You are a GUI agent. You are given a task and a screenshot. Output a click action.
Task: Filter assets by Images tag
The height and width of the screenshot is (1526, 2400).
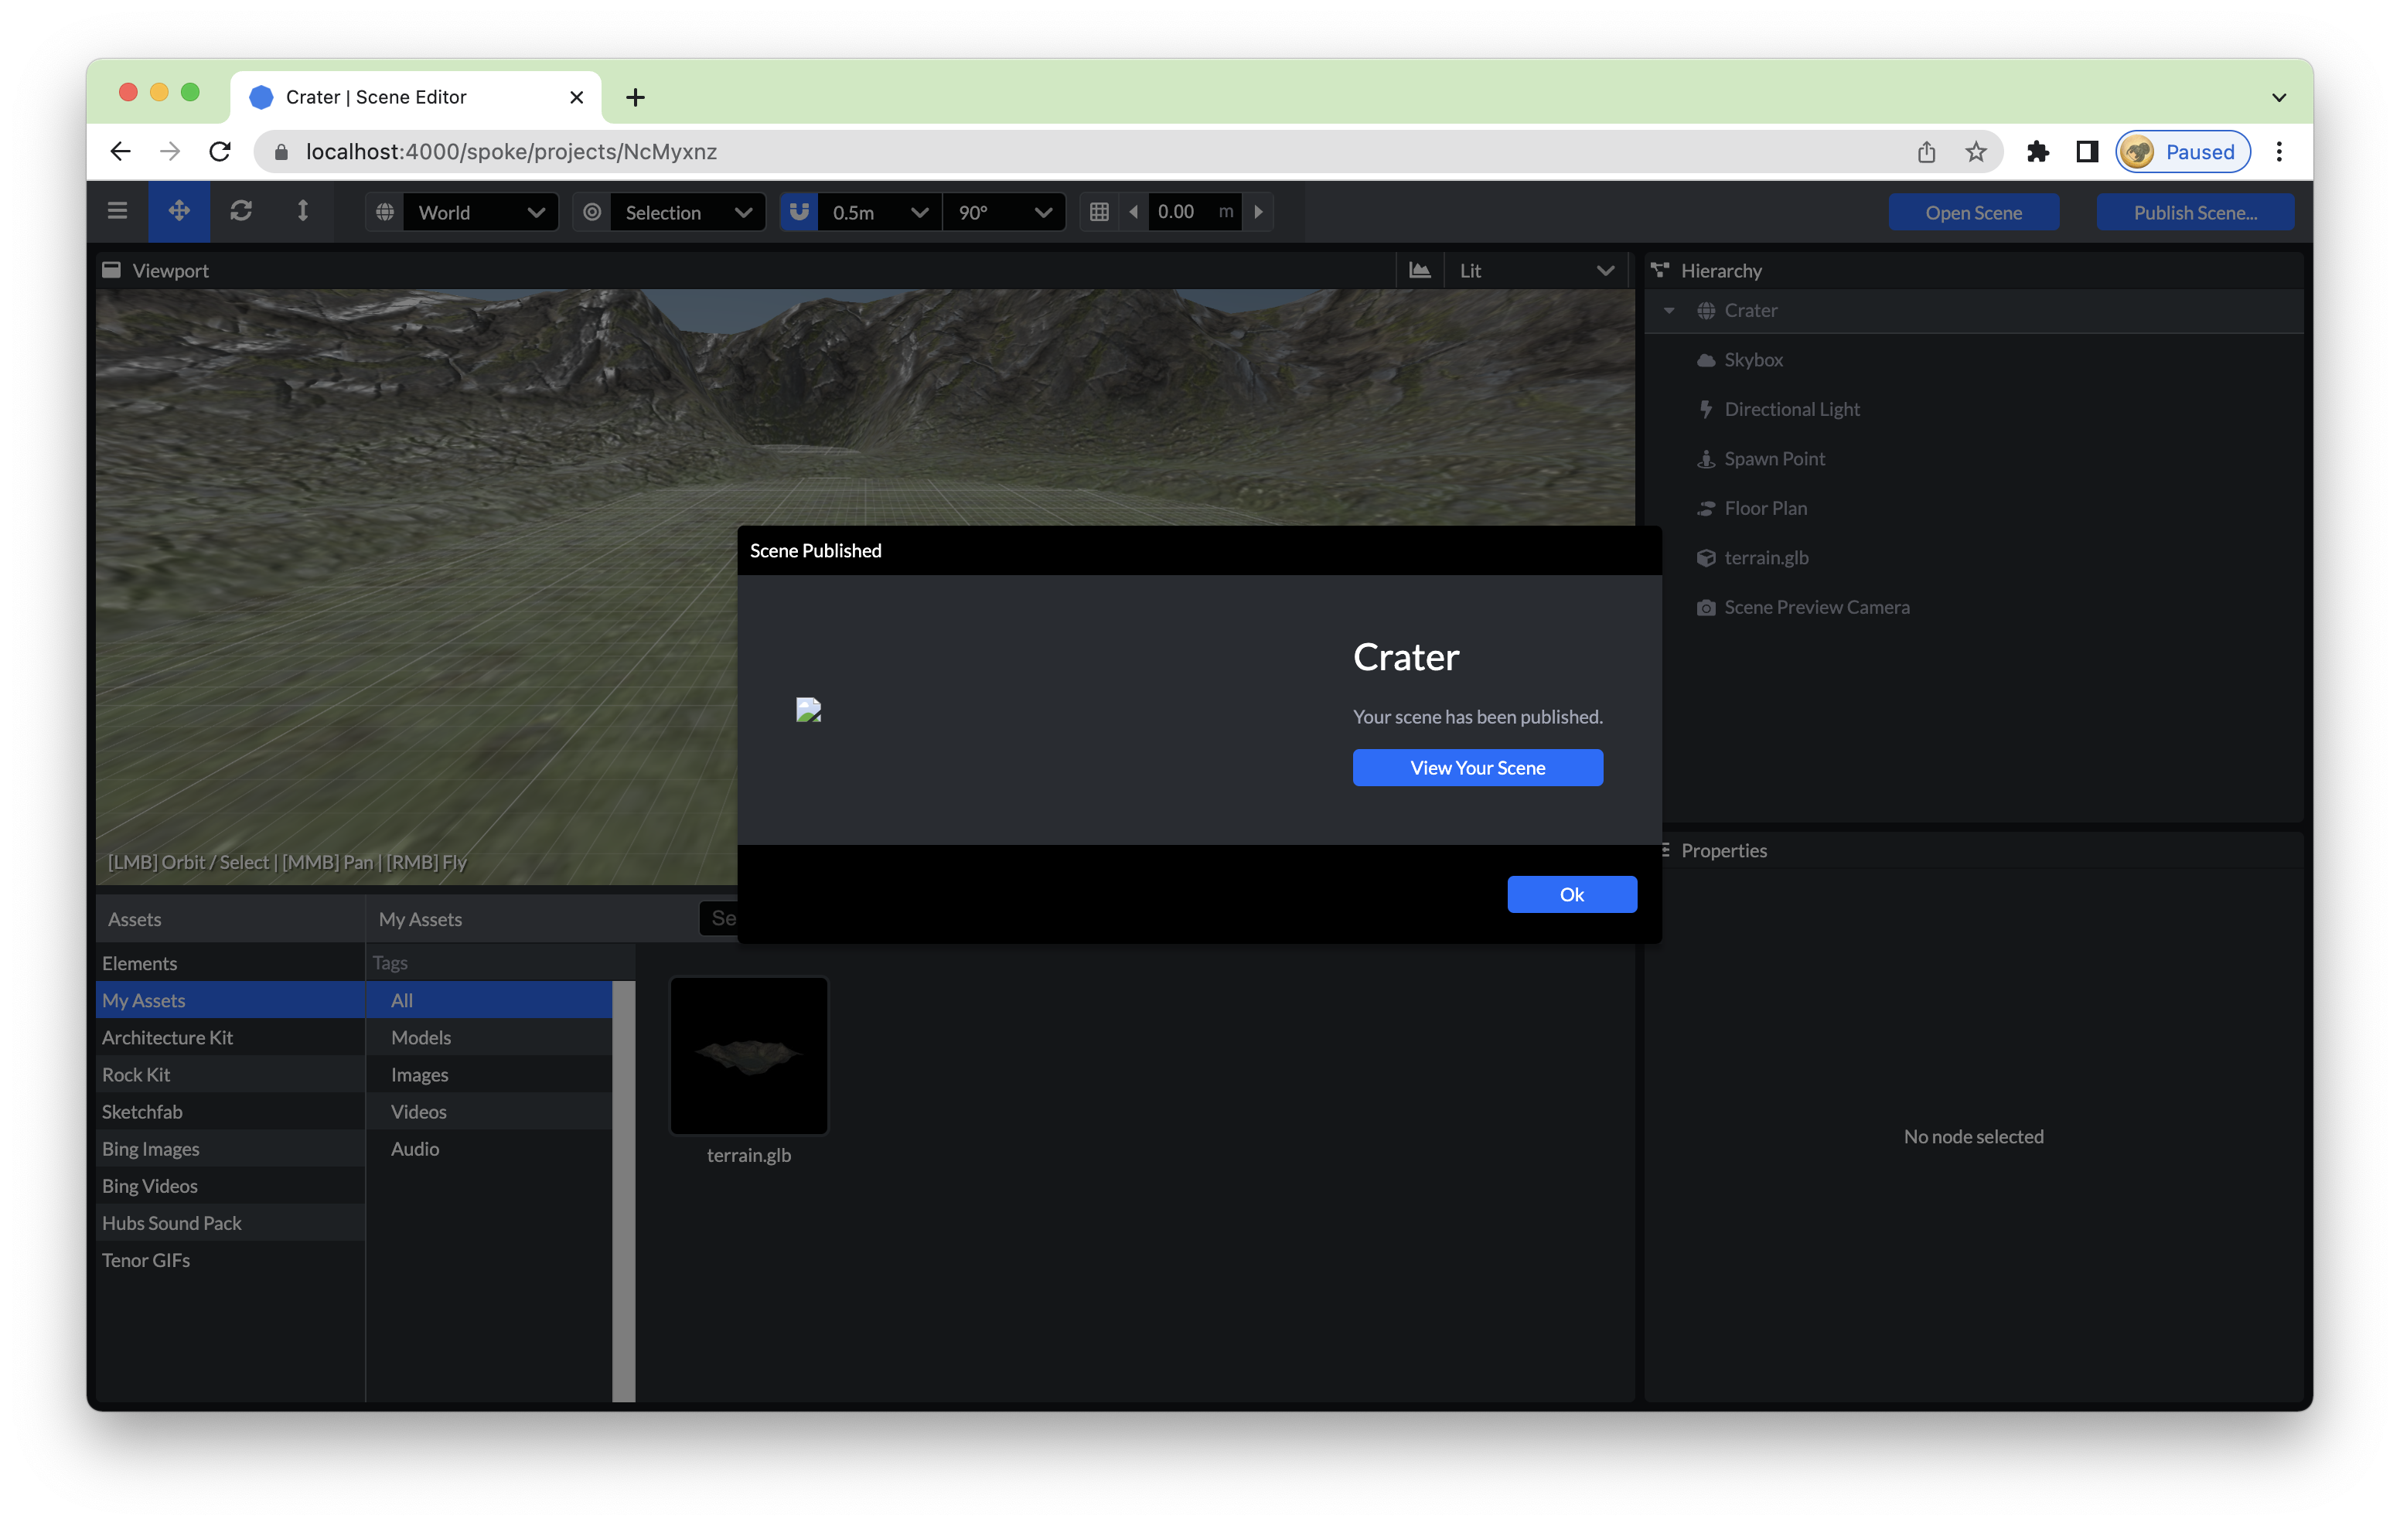point(489,1075)
